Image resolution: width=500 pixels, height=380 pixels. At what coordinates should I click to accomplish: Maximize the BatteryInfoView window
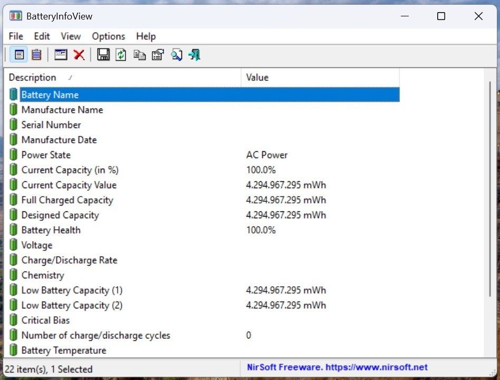(441, 16)
